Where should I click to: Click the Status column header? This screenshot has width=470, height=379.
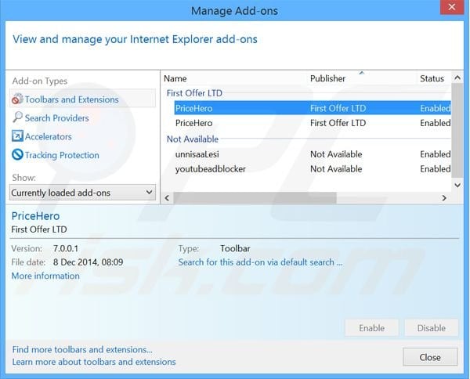coord(432,78)
